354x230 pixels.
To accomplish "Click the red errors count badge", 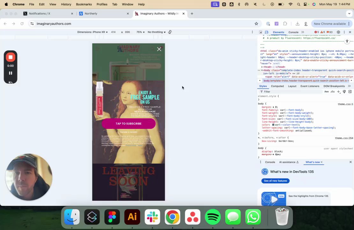I will (x=317, y=32).
